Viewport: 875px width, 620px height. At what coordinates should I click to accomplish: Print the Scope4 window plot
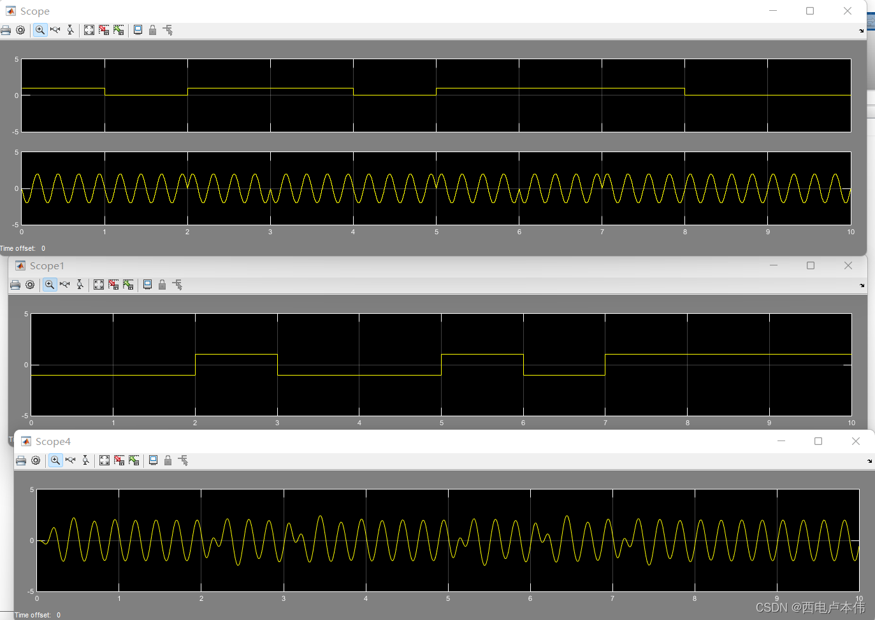tap(21, 460)
